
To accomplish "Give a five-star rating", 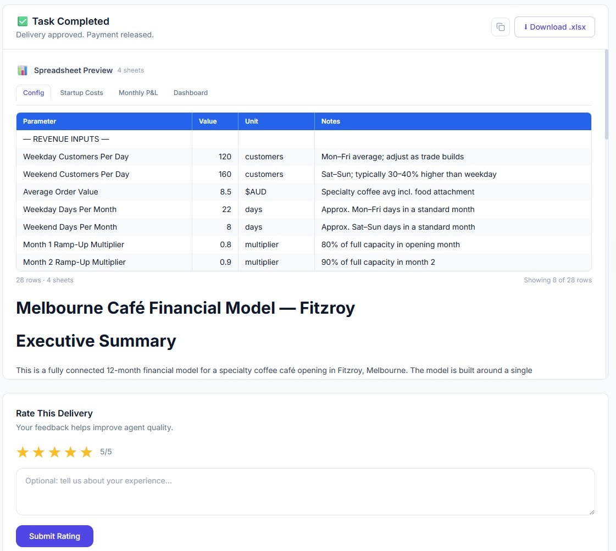I will coord(86,452).
